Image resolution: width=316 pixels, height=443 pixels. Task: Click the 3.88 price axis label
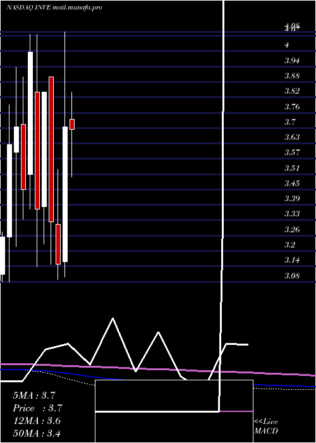pyautogui.click(x=292, y=76)
